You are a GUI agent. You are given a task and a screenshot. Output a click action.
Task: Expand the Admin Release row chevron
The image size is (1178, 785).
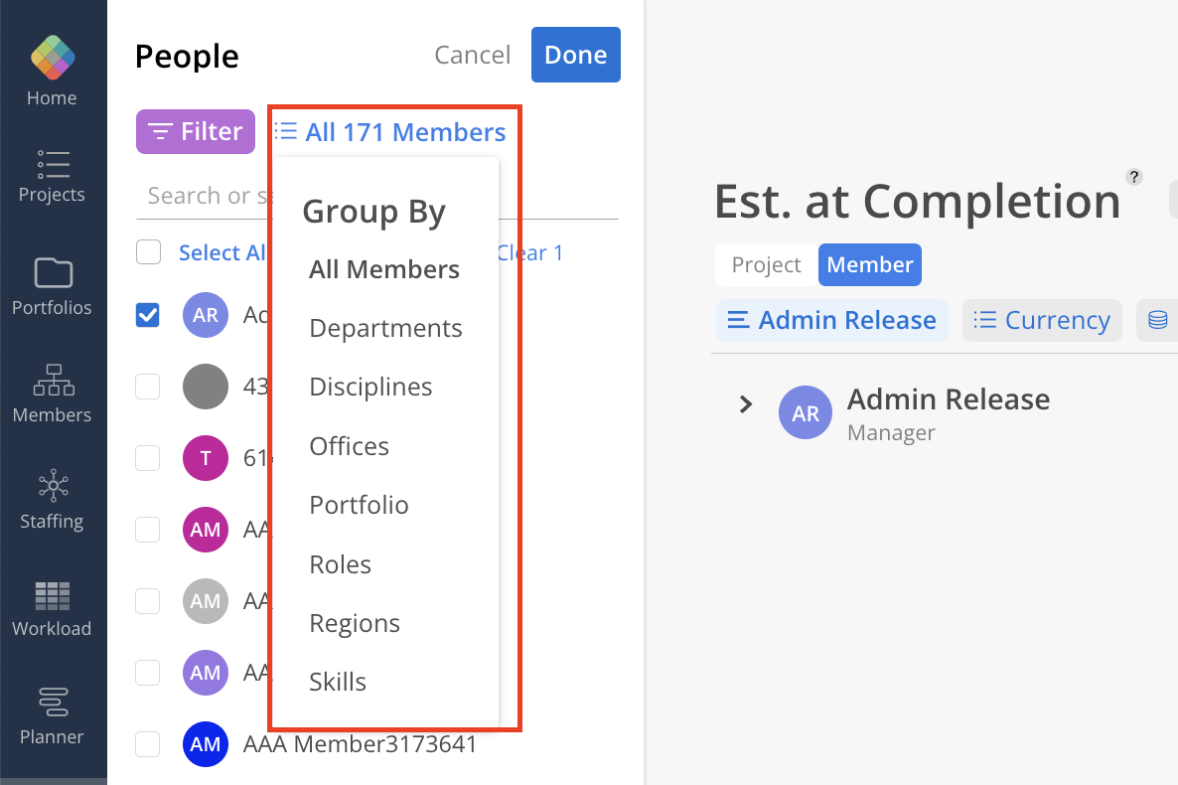[746, 404]
